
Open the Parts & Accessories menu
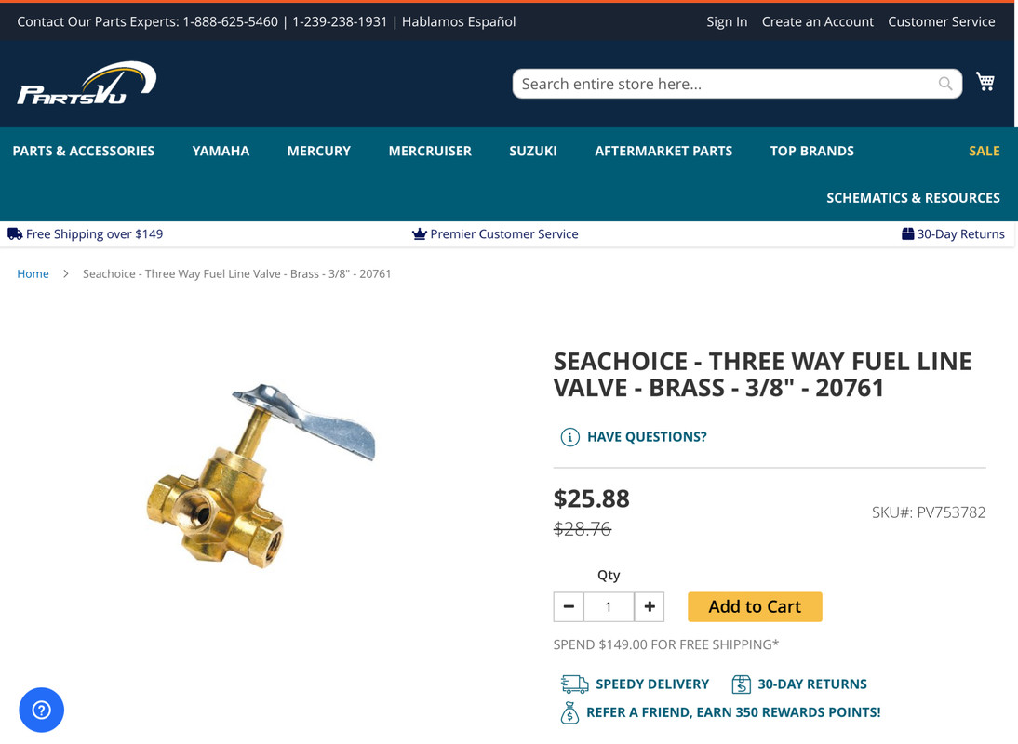tap(84, 152)
